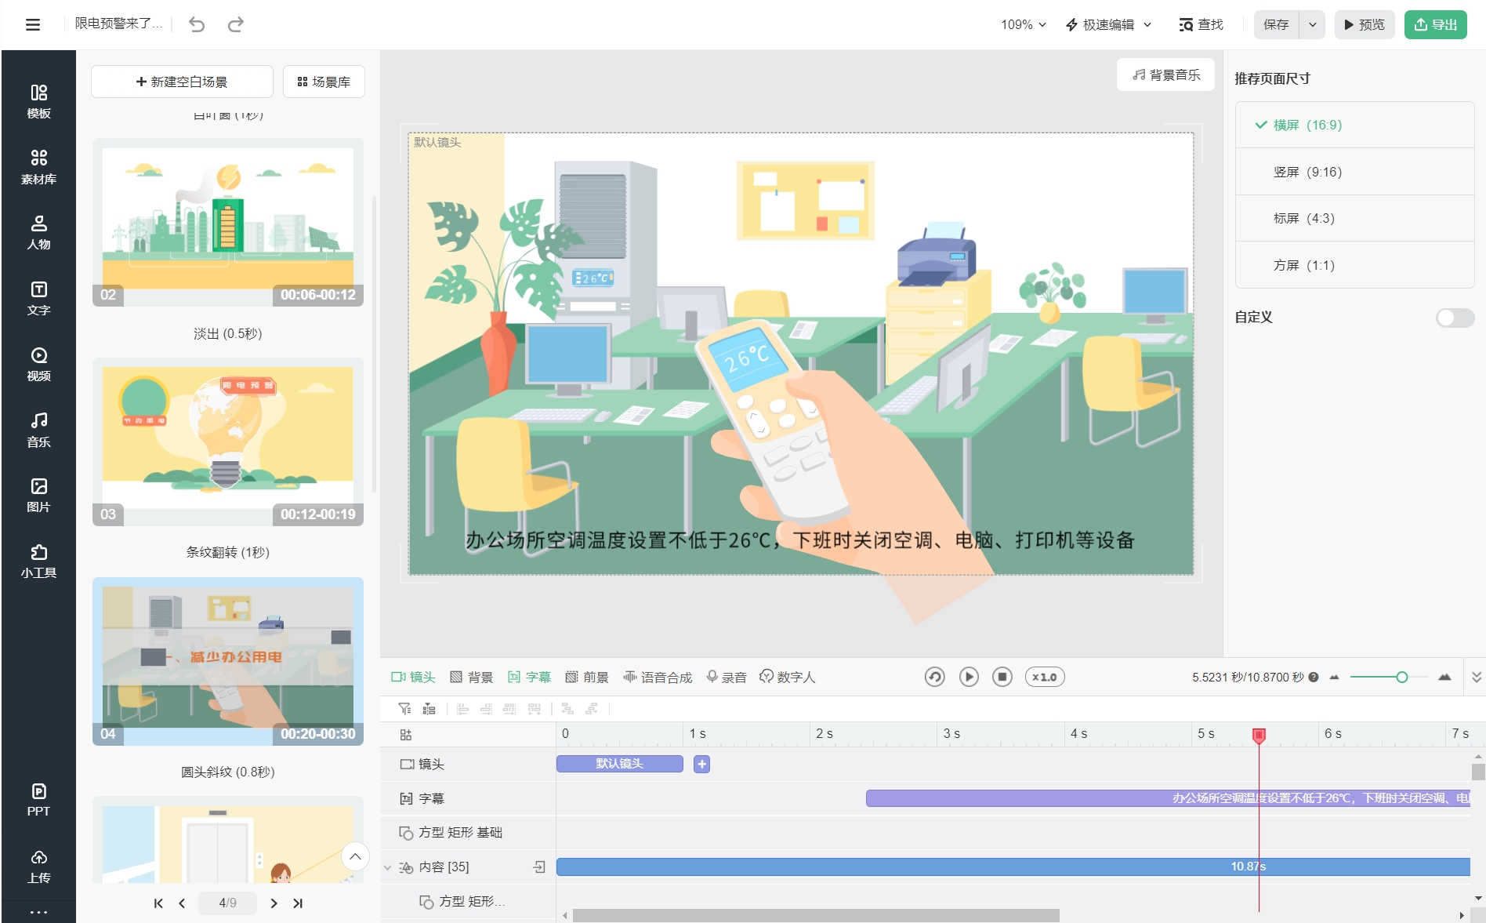Viewport: 1486px width, 923px height.
Task: Open the 数字人 digital human tab
Action: (x=787, y=677)
